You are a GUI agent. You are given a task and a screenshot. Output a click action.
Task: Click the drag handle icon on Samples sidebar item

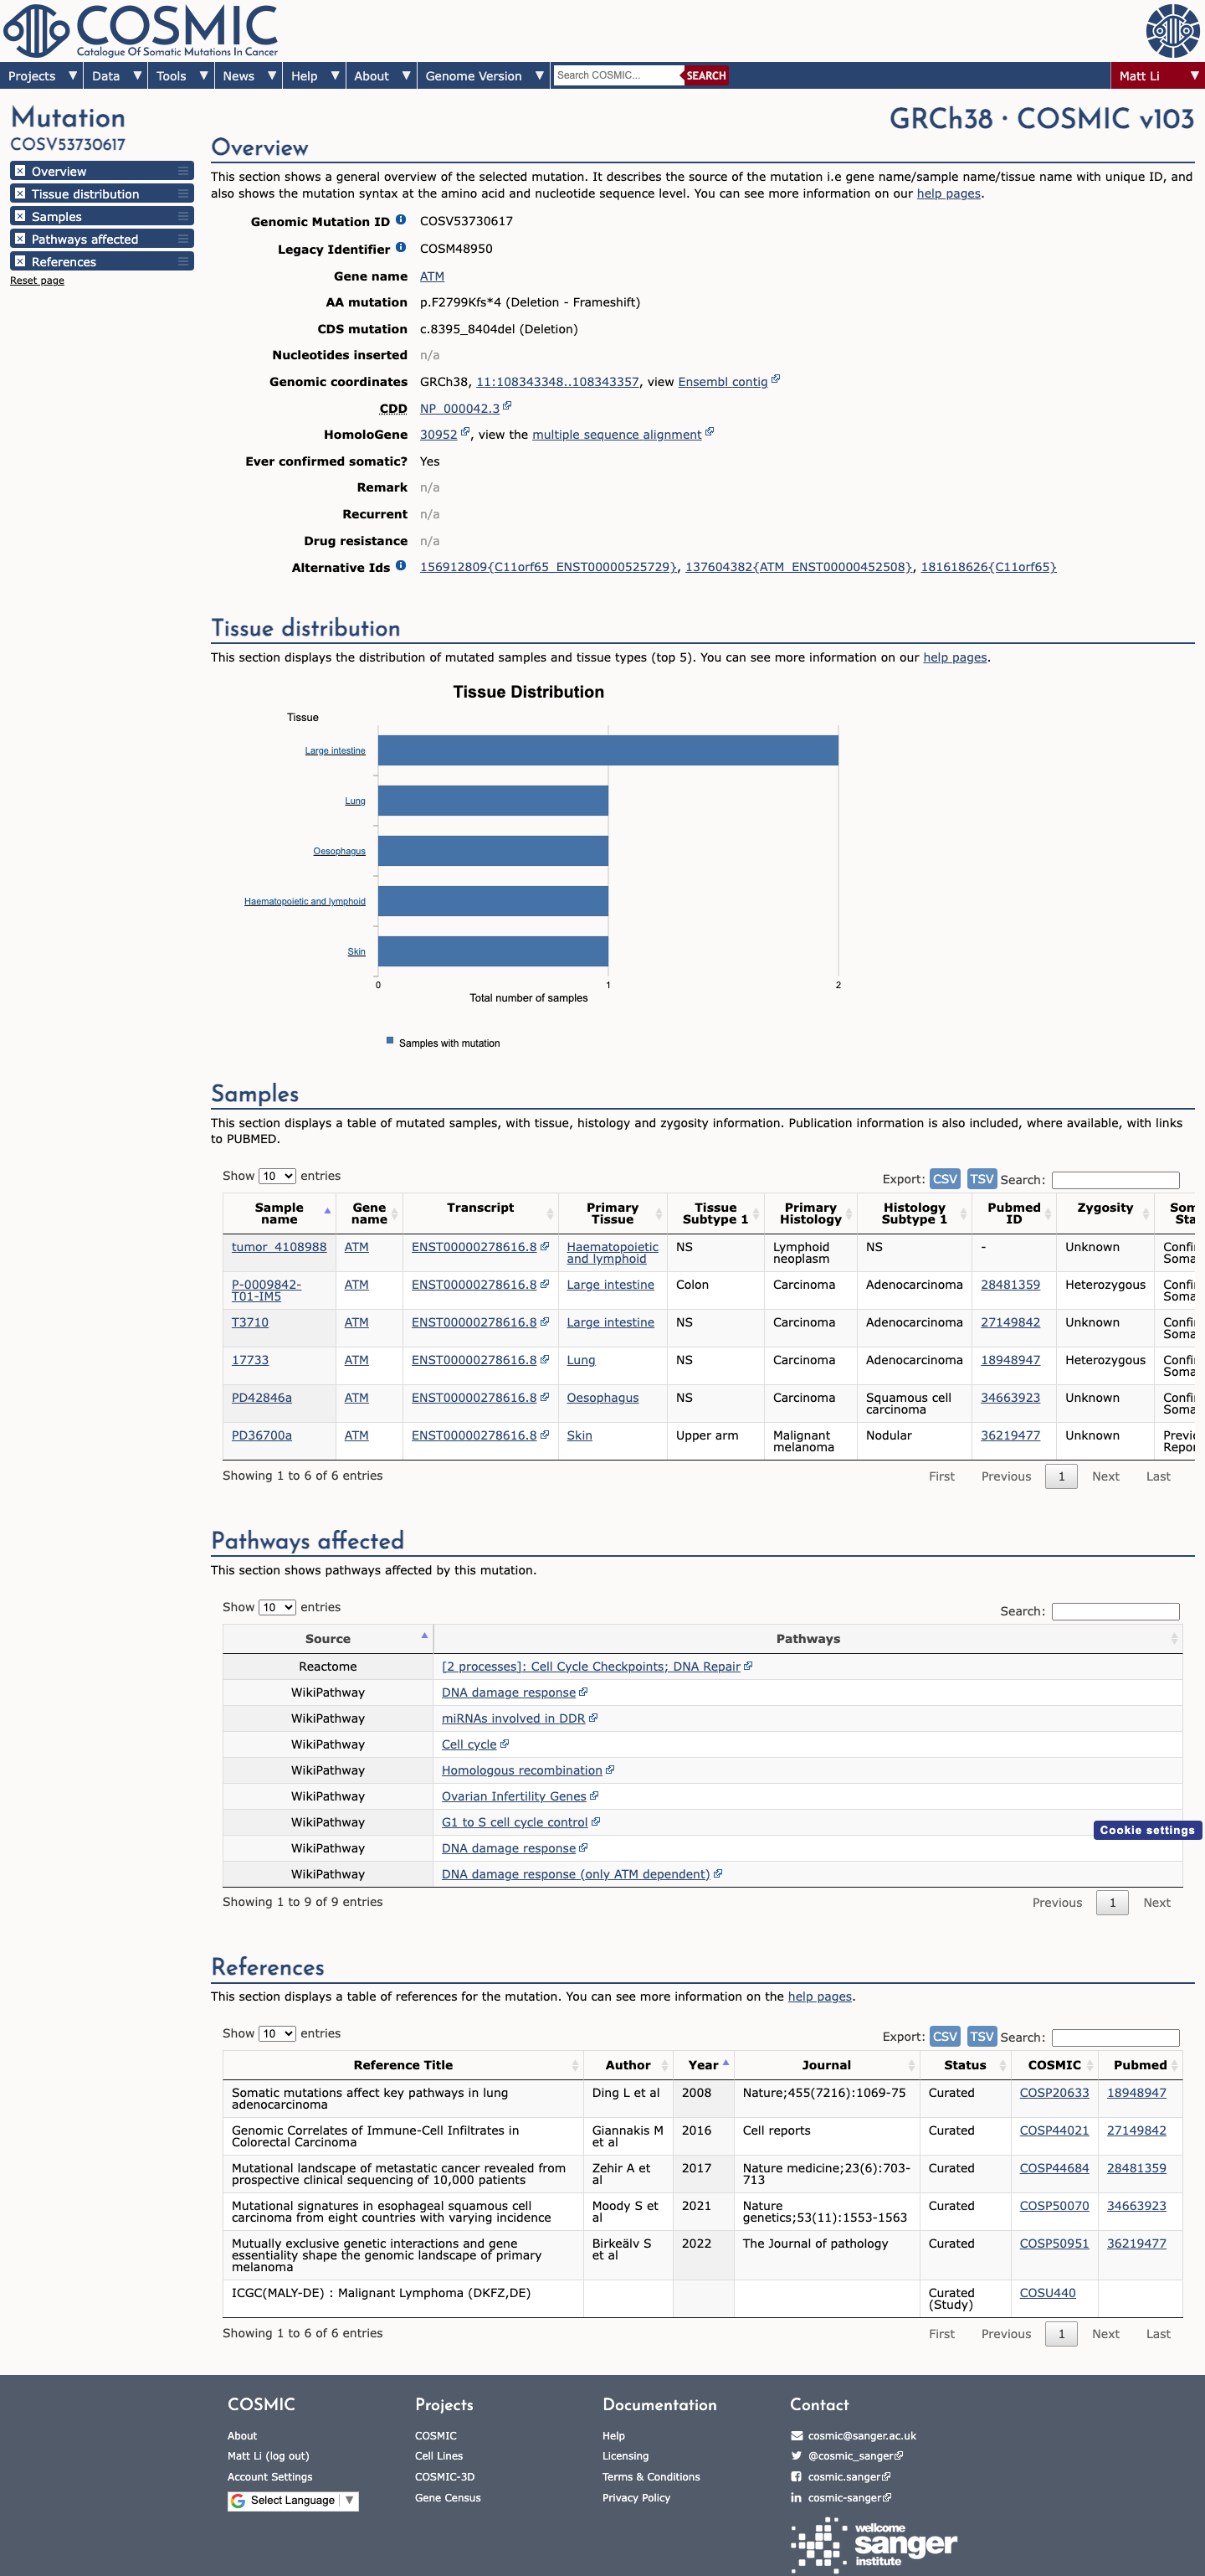tap(183, 216)
